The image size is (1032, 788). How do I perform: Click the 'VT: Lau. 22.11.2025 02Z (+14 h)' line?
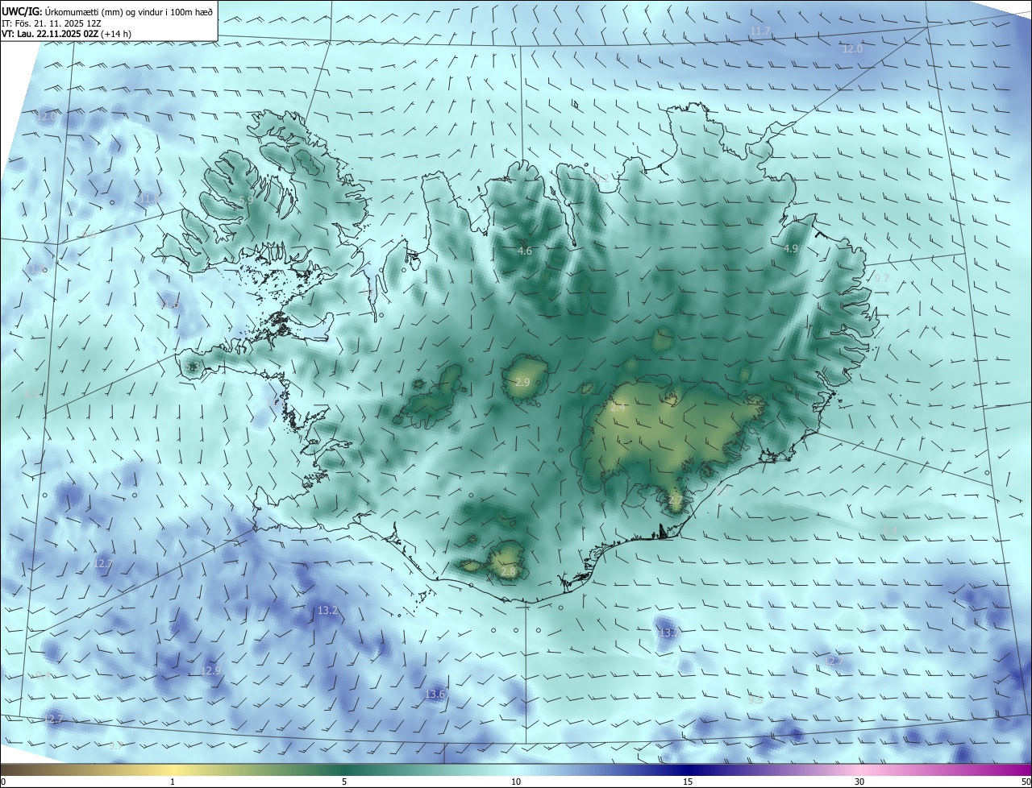66,34
